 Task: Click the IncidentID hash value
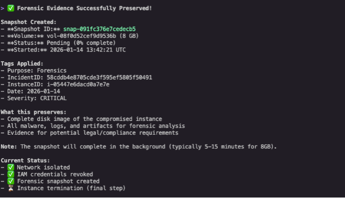pos(99,78)
